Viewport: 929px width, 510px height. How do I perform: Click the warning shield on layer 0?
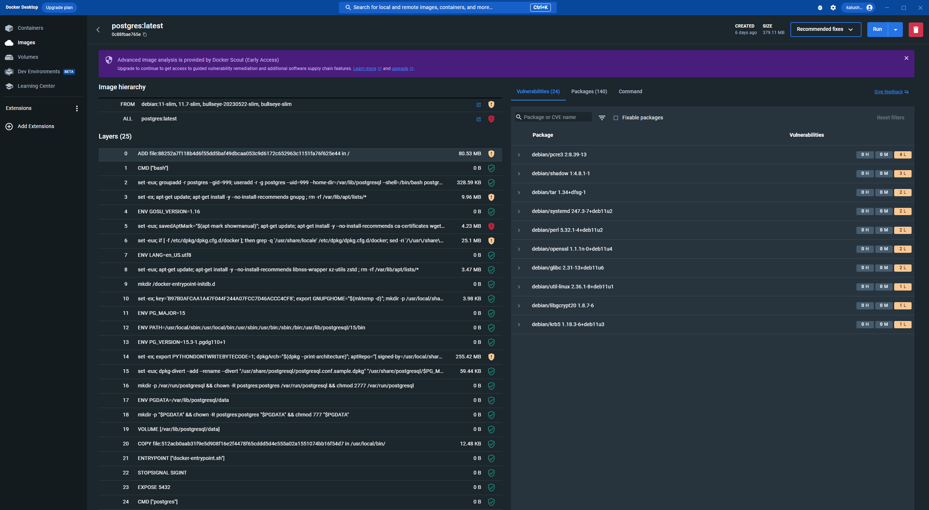491,154
